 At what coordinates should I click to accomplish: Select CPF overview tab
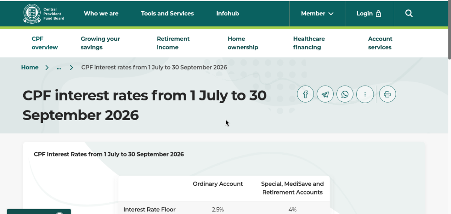[x=45, y=43]
